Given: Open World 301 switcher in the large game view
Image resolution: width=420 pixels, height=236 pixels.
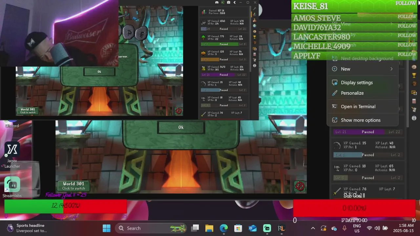Looking at the screenshot, I should click(x=73, y=186).
